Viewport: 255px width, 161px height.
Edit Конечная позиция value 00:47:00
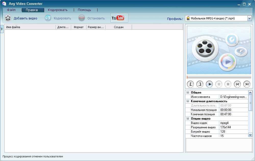[x=234, y=114]
